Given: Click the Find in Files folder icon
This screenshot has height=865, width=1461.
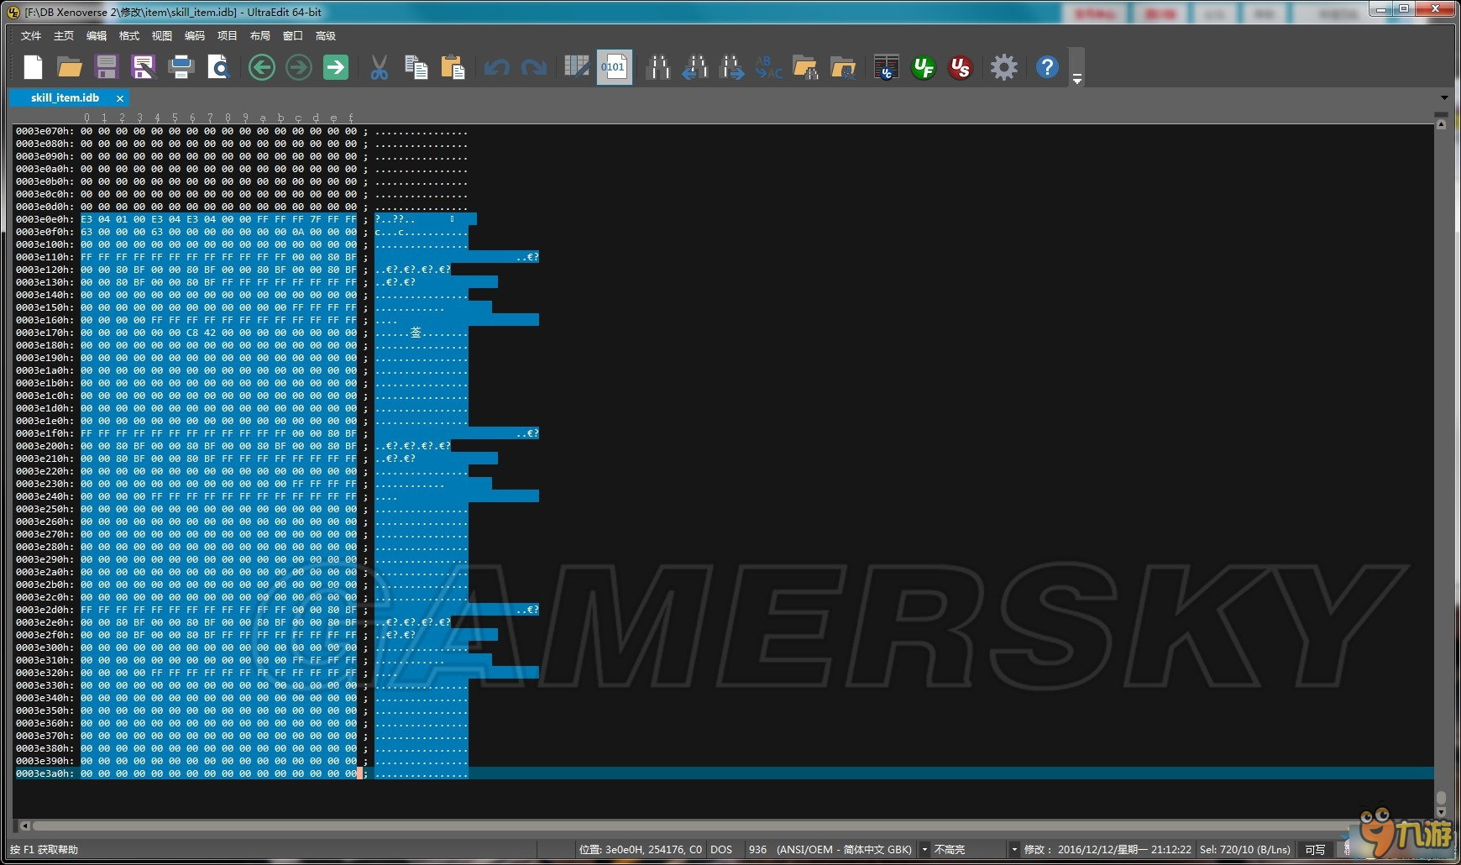Looking at the screenshot, I should pos(806,67).
